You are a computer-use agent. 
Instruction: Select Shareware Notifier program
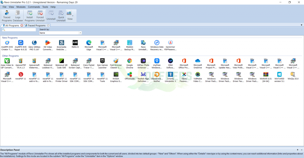coord(157,77)
